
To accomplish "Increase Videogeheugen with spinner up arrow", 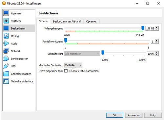I will coord(157,27).
